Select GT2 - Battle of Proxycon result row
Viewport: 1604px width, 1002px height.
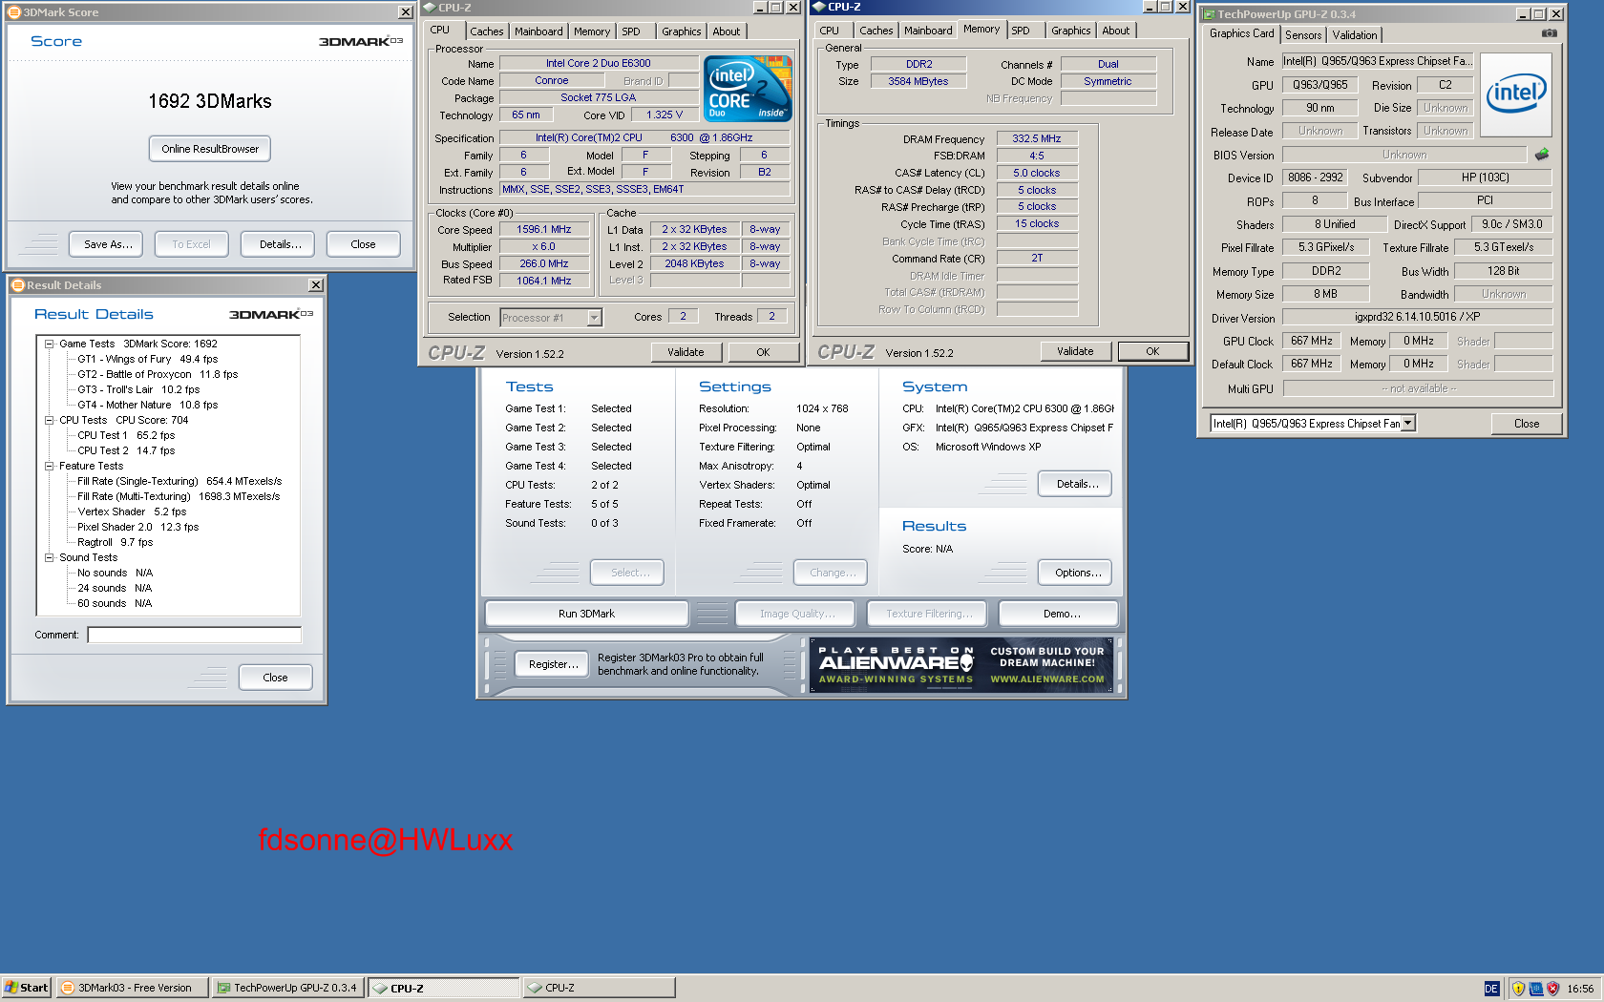158,374
